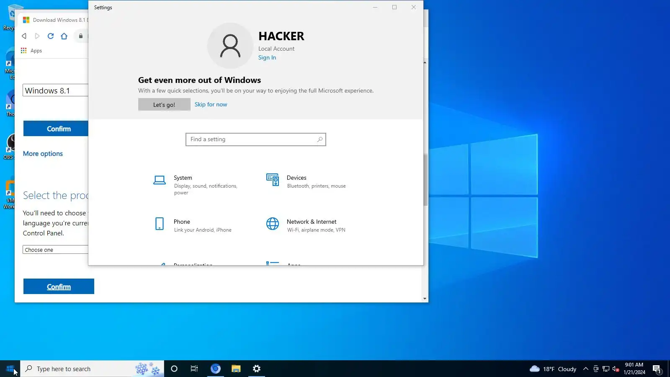670x377 pixels.
Task: Open the Windows Start menu
Action: pos(10,369)
